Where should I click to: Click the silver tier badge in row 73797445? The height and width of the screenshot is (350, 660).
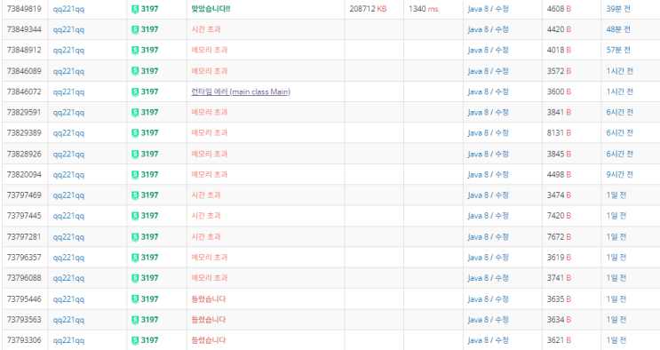tap(135, 216)
